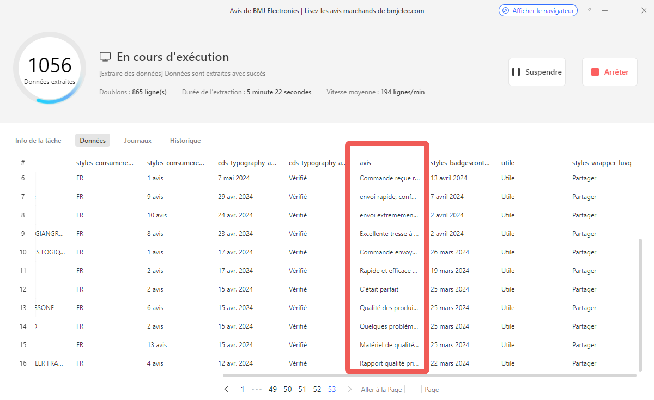Click the utile column header
654x400 pixels.
(507, 163)
